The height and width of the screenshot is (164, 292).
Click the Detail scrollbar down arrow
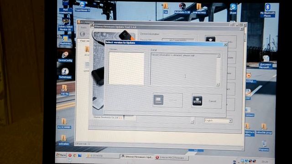coord(218,85)
